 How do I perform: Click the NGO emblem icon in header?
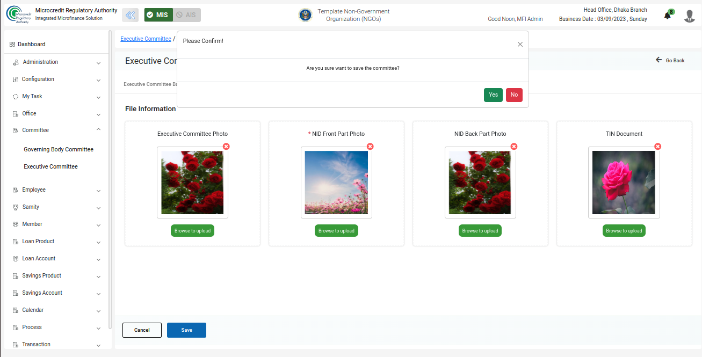[x=305, y=15]
